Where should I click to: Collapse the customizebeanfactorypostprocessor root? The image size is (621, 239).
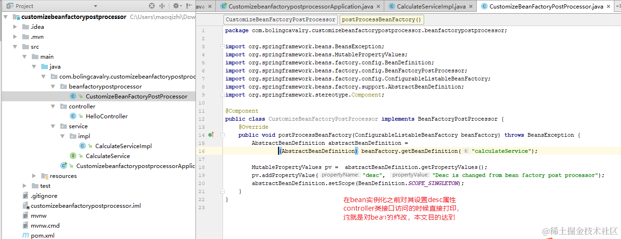(x=5, y=17)
